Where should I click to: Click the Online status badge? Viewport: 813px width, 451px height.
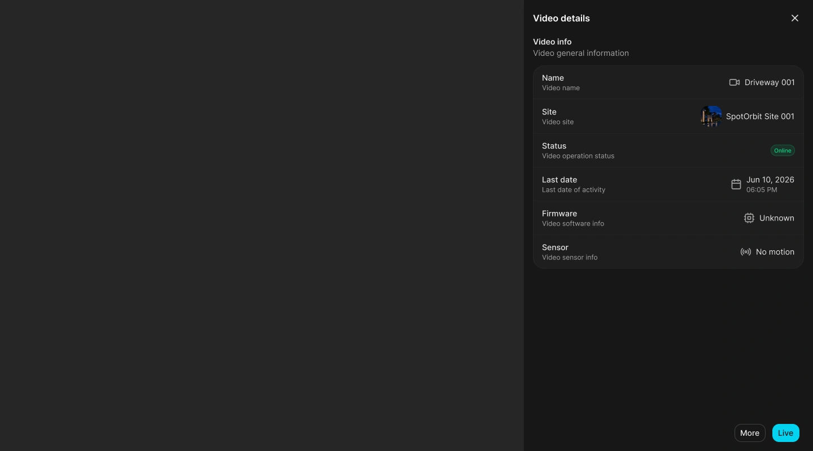[783, 151]
